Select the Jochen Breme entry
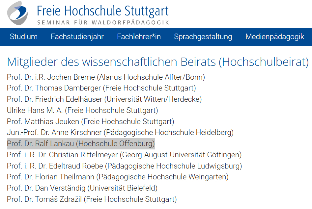 106,77
